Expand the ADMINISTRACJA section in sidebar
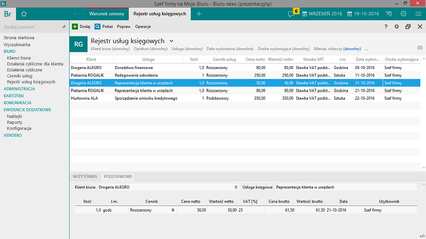The height and width of the screenshot is (239, 426). point(19,89)
